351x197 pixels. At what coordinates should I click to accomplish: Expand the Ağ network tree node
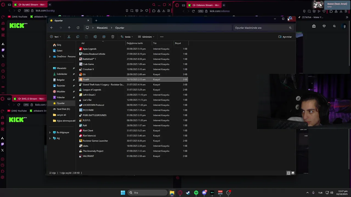(50, 138)
